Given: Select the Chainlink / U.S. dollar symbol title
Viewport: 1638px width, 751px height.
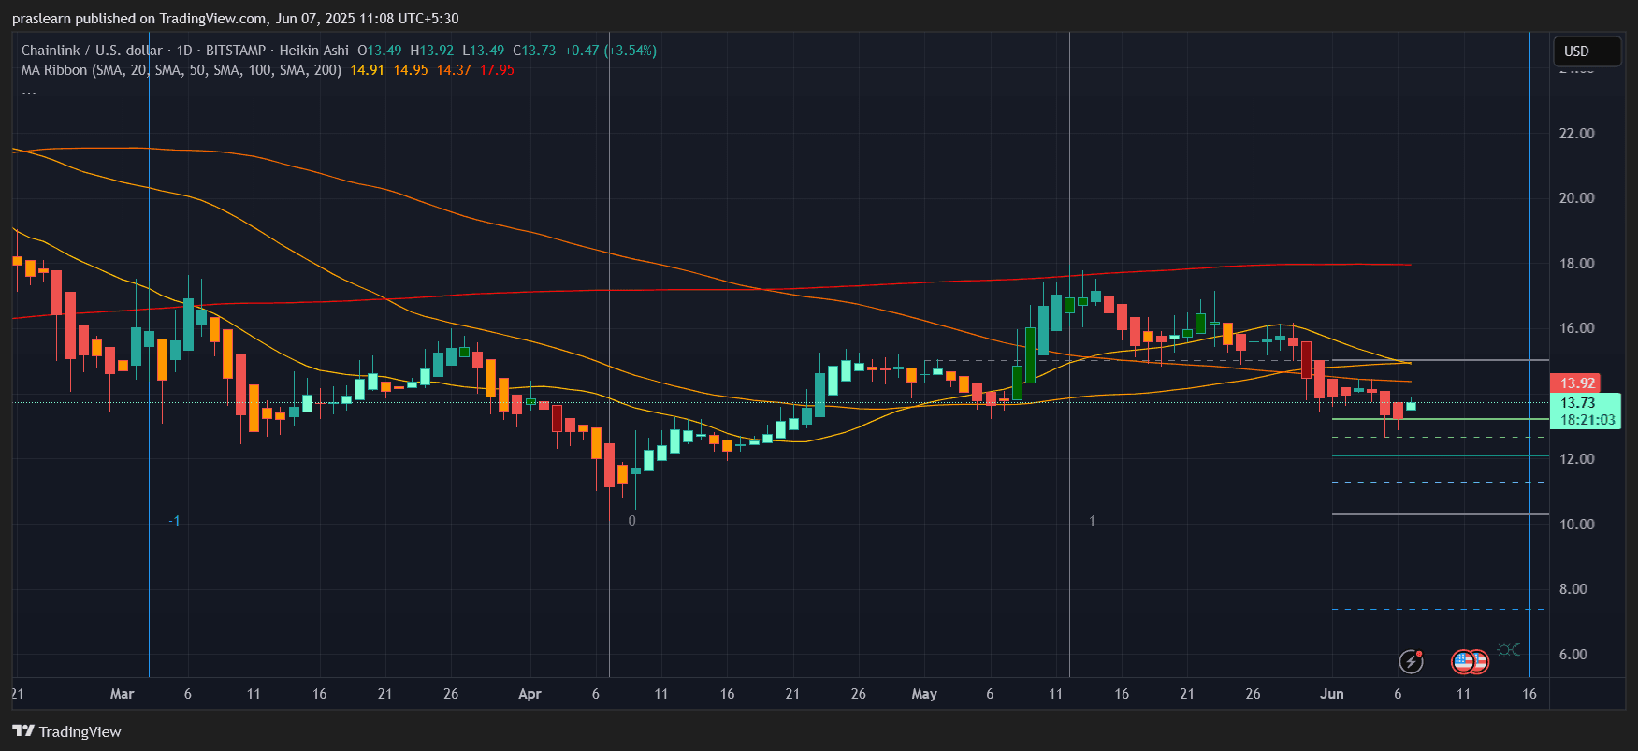Looking at the screenshot, I should 92,51.
